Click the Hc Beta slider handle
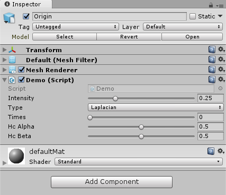Image resolution: width=226 pixels, height=195 pixels. pyautogui.click(x=141, y=136)
